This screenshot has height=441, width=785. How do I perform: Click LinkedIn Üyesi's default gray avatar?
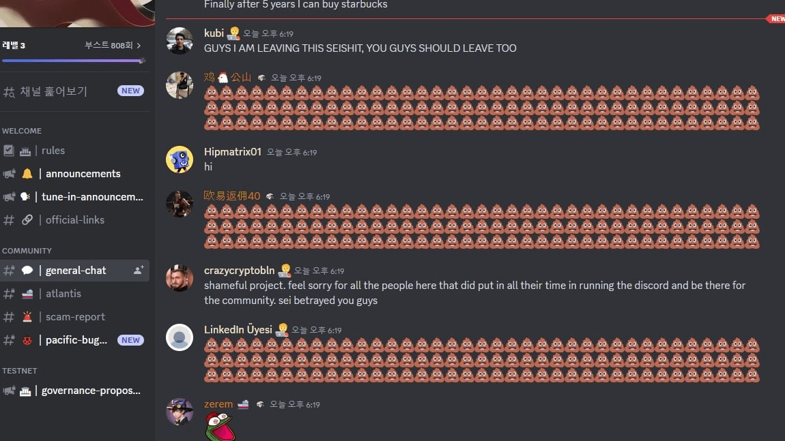(x=180, y=337)
